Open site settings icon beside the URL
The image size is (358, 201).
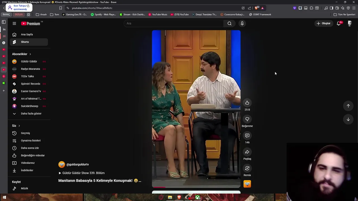68,8
